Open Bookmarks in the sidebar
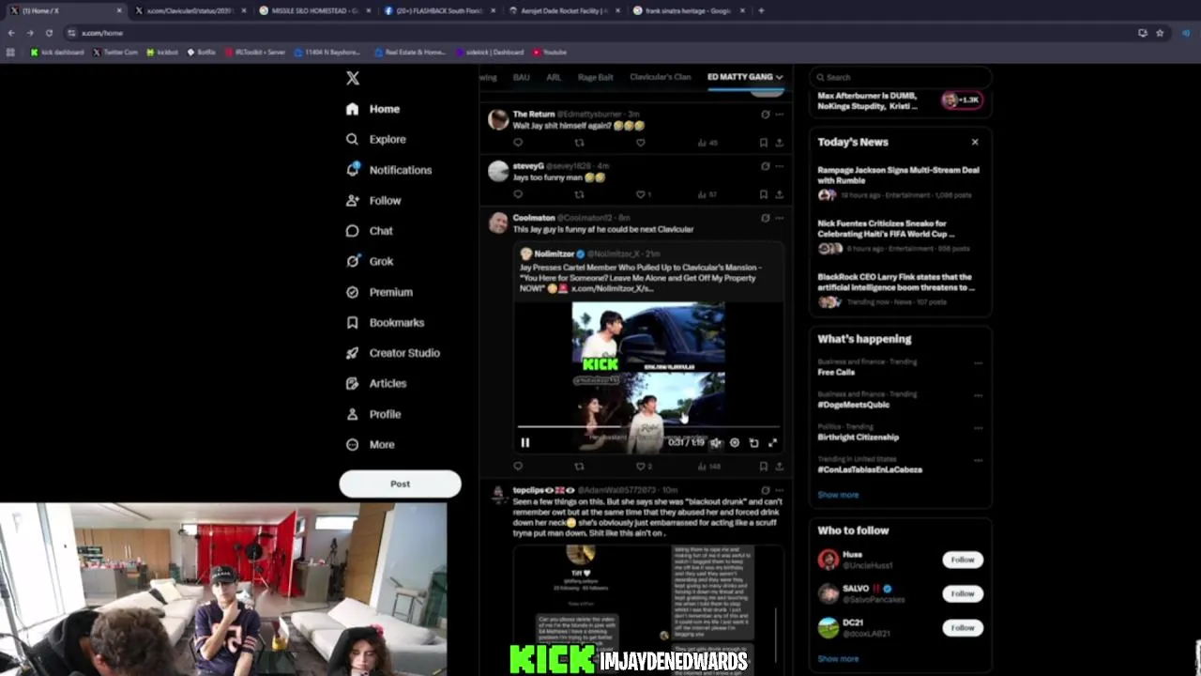1201x676 pixels. point(385,322)
